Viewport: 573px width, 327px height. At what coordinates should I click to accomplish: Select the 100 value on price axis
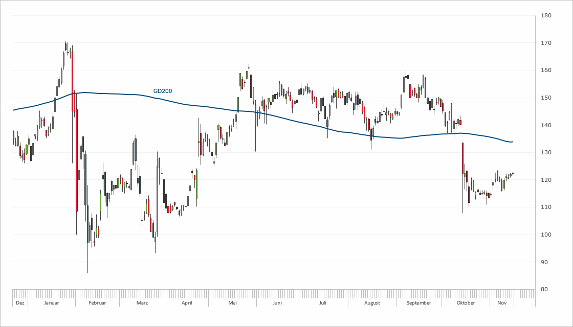coord(546,235)
